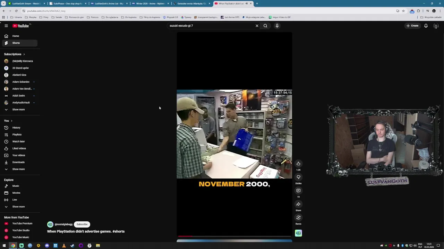The image size is (444, 249).
Task: Share the short with the Share icon
Action: [x=298, y=204]
